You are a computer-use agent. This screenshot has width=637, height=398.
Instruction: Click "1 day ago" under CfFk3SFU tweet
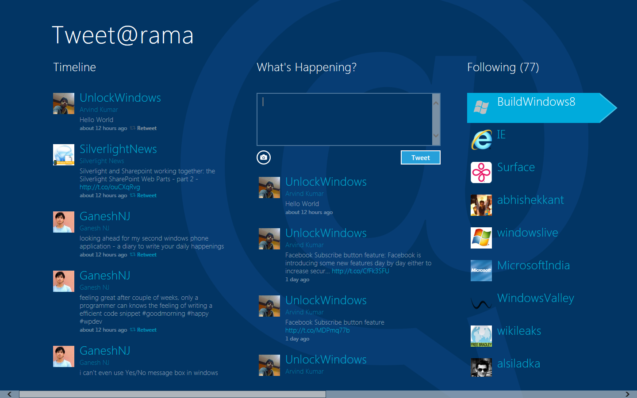(297, 279)
